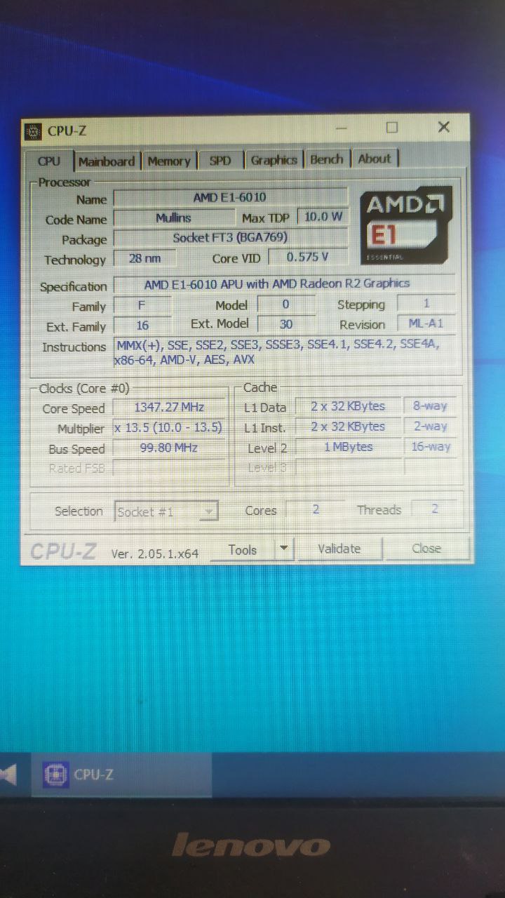The image size is (505, 898).
Task: Click the Family value F
Action: click(142, 306)
